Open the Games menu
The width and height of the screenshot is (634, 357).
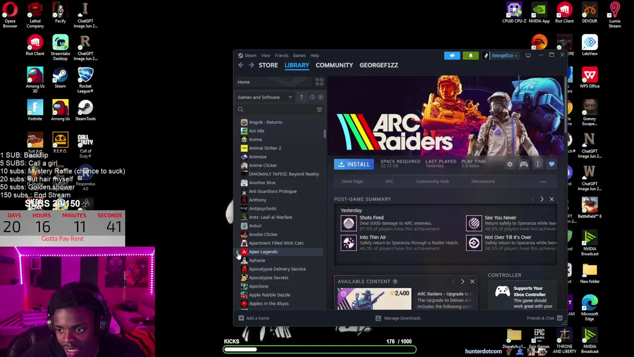point(299,56)
